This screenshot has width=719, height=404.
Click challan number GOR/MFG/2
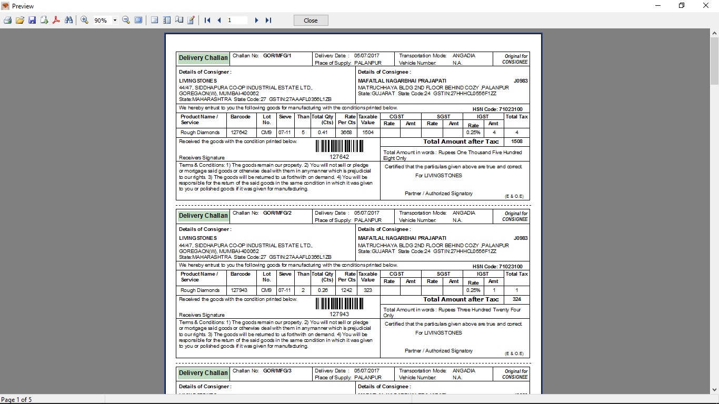tap(277, 213)
